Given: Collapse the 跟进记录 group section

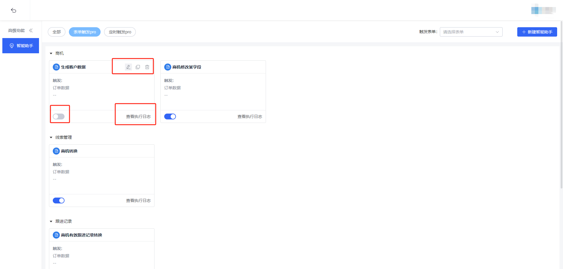Looking at the screenshot, I should coord(51,222).
